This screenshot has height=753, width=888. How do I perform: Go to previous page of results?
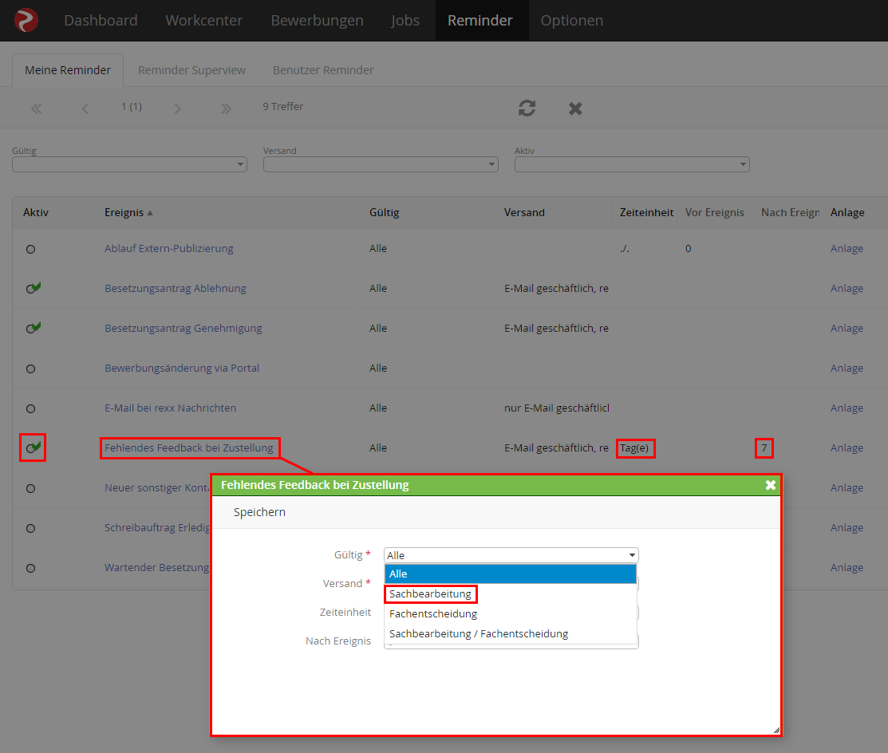click(x=85, y=108)
